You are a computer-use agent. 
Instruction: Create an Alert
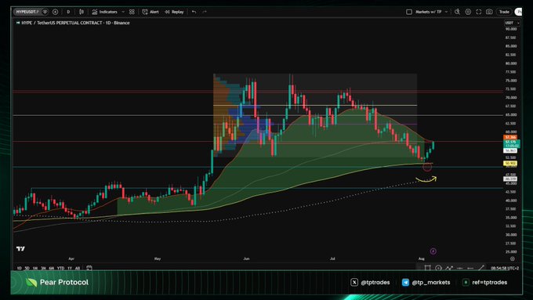[x=150, y=12]
